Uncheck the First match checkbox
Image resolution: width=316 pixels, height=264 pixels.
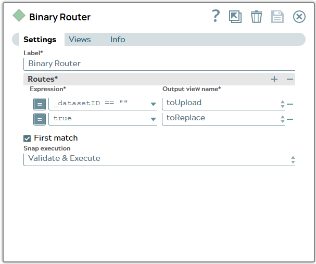pos(27,138)
